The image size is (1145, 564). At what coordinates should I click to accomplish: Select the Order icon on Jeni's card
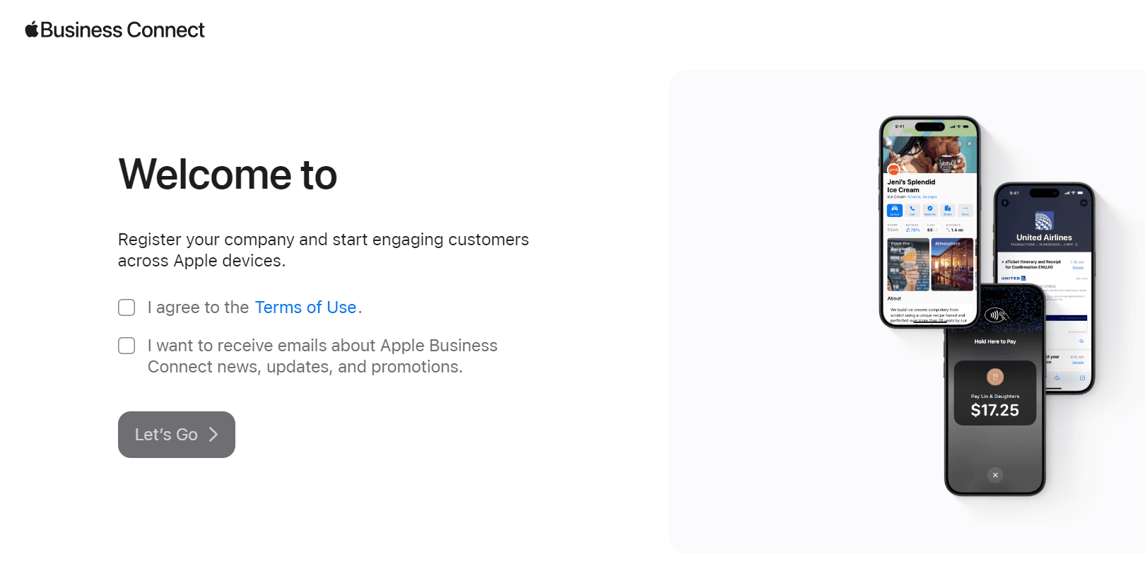(947, 211)
